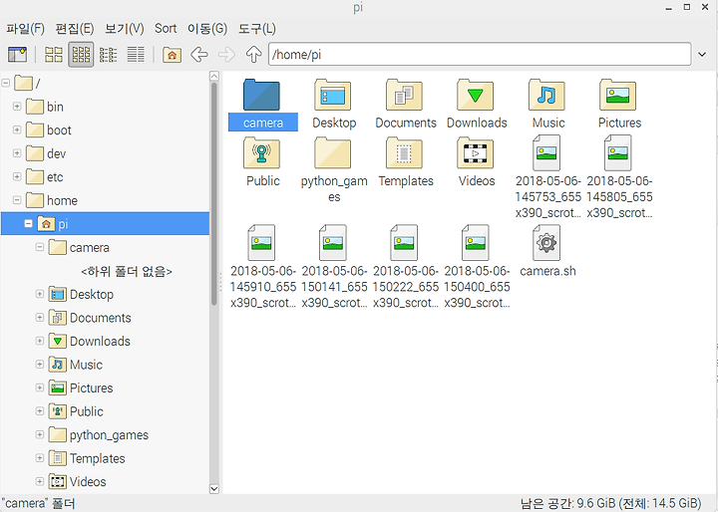
Task: Select pi folder in tree
Action: click(x=105, y=224)
